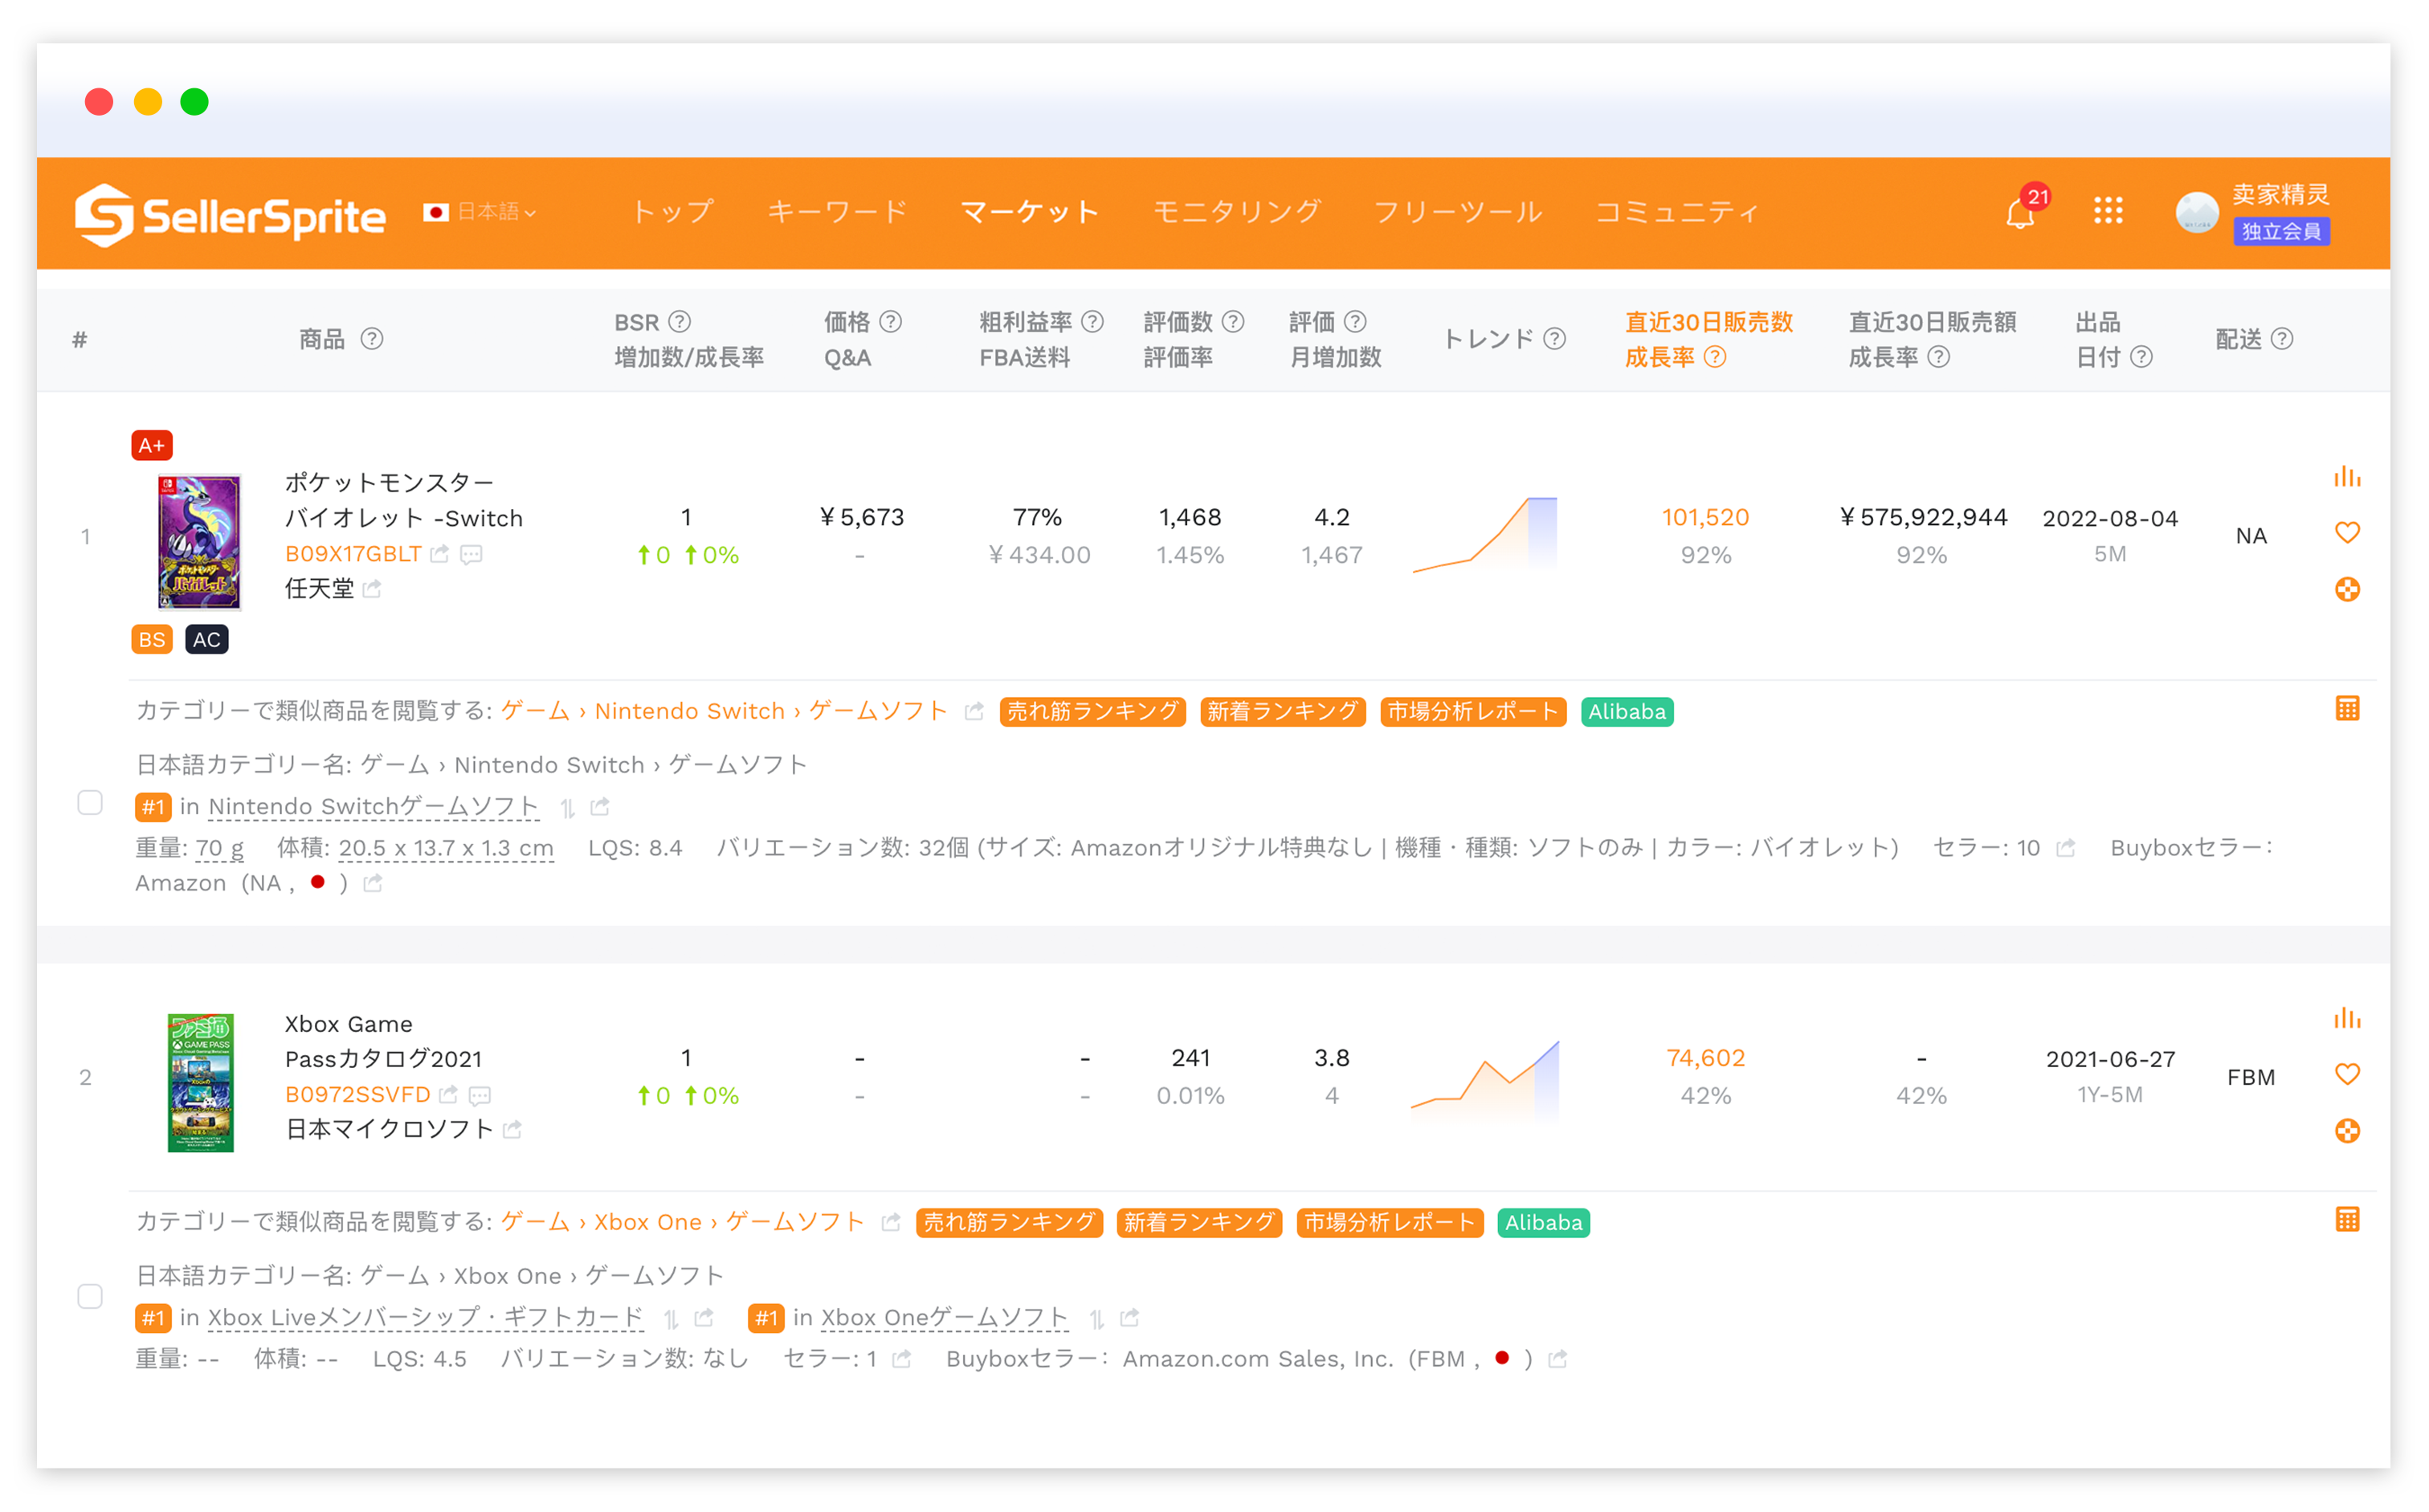Click help icon beside 日付 column header
Image resolution: width=2429 pixels, height=1512 pixels.
[x=2141, y=357]
